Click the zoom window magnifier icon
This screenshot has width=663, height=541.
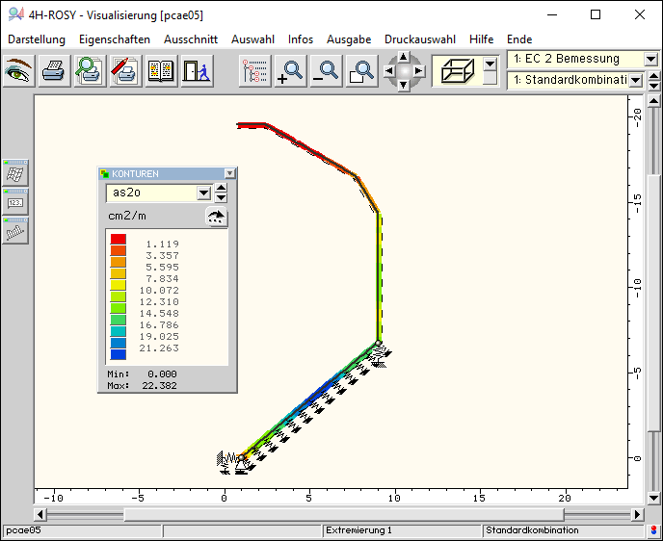362,71
